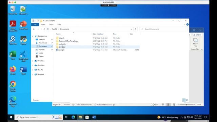Open File Explorer help icon
The image size is (217, 122).
point(188,24)
